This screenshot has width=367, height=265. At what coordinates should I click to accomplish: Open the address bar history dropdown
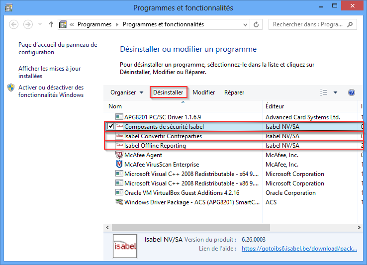[x=245, y=24]
